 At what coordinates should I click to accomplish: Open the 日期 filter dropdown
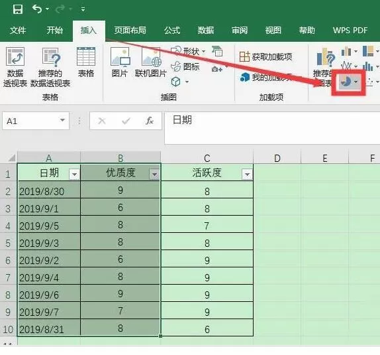click(74, 175)
